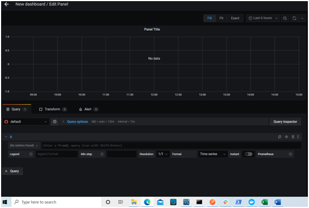Viewport: 309px width, 208px height.
Task: Switch to the Alert tab
Action: 89,109
